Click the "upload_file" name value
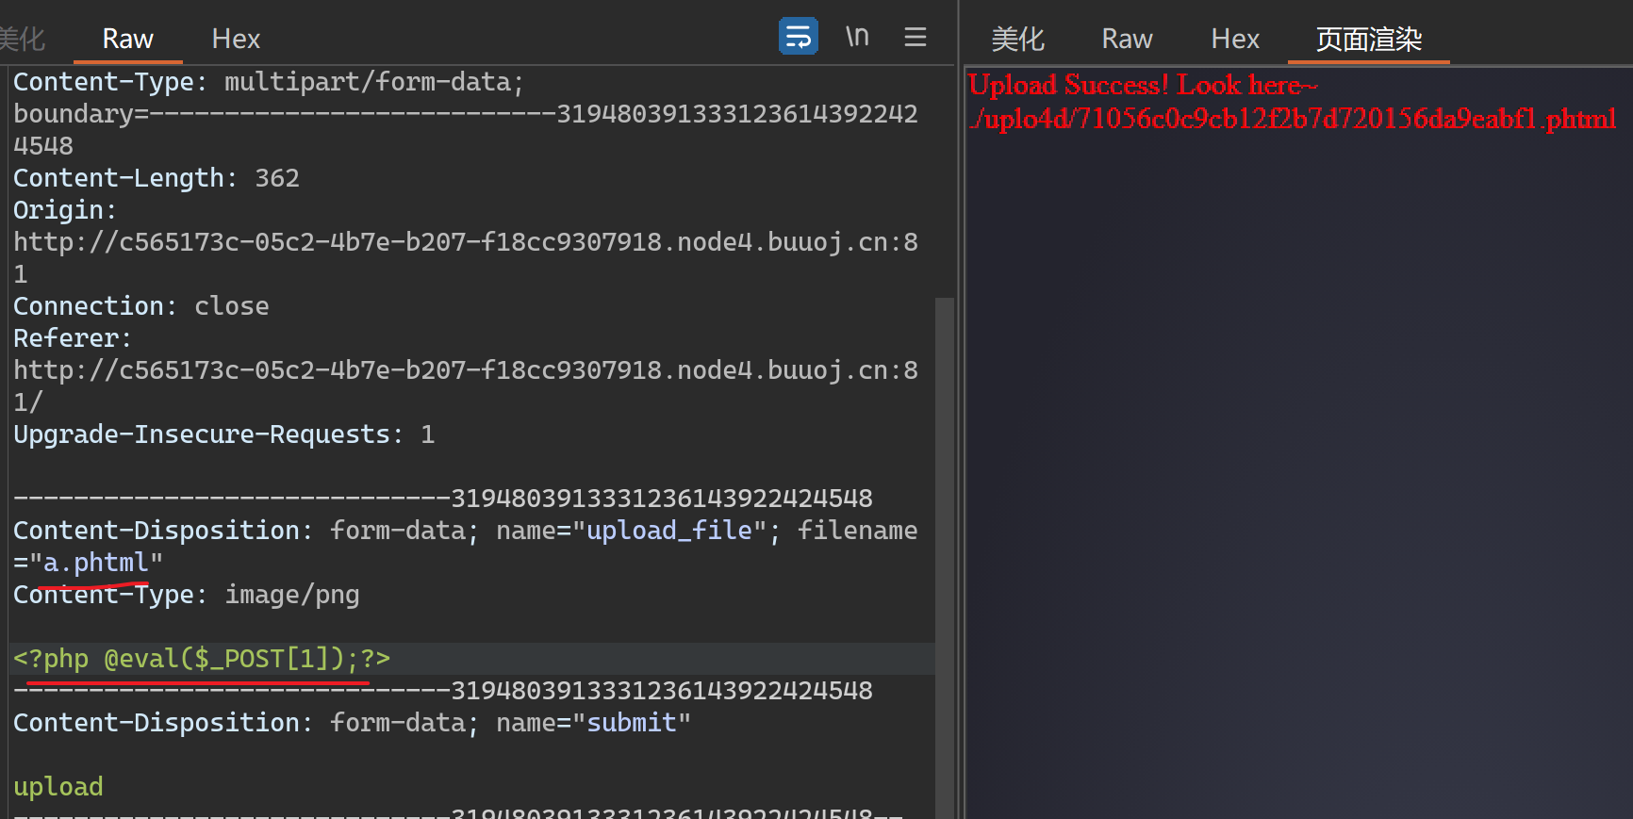Viewport: 1633px width, 819px height. [x=668, y=531]
